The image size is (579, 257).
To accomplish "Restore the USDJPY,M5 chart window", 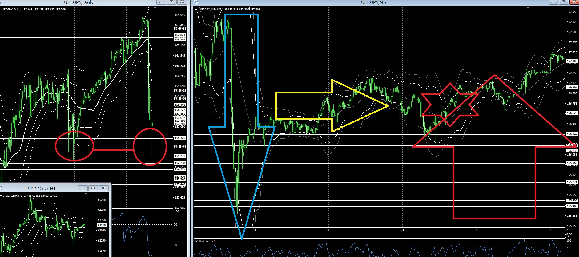I will pyautogui.click(x=564, y=2).
